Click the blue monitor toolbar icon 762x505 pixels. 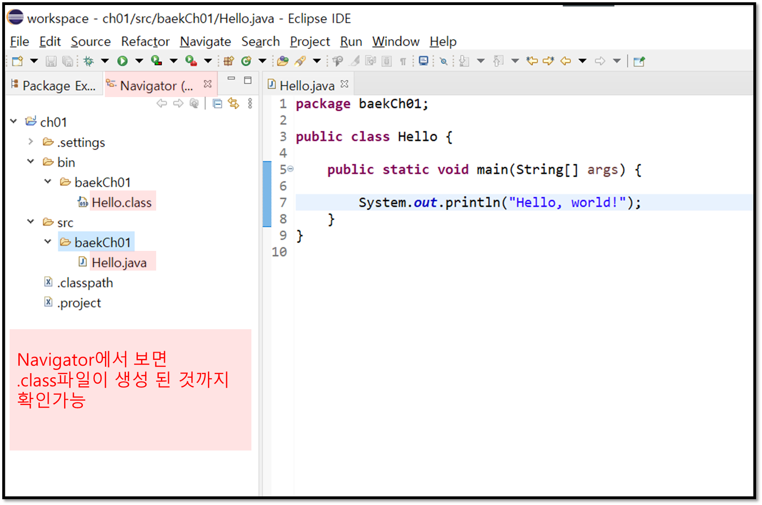point(424,61)
